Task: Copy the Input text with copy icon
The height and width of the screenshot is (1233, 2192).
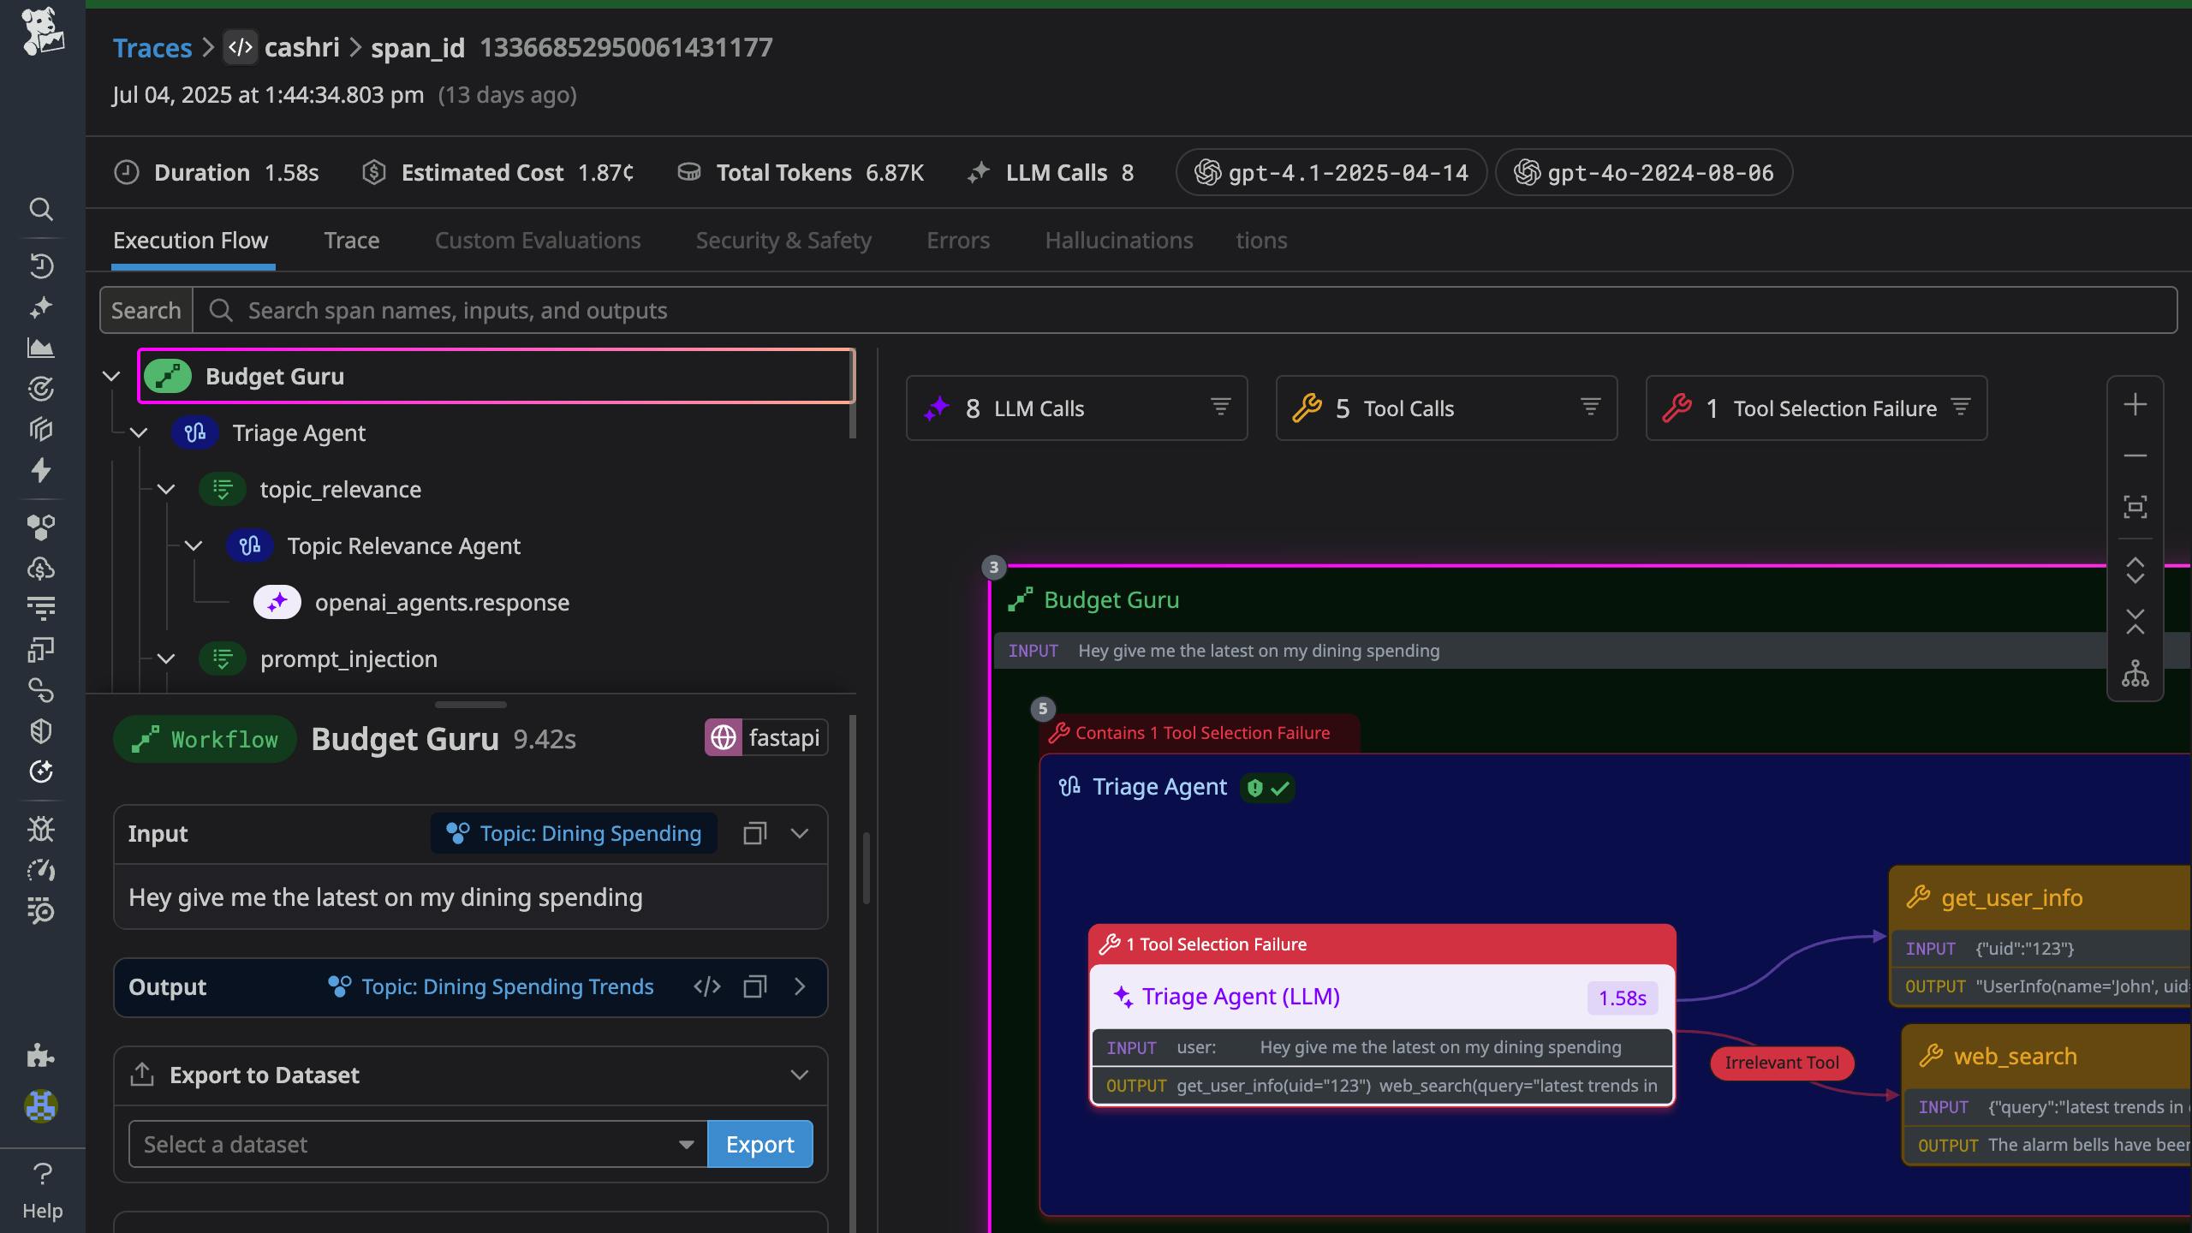Action: pyautogui.click(x=754, y=833)
